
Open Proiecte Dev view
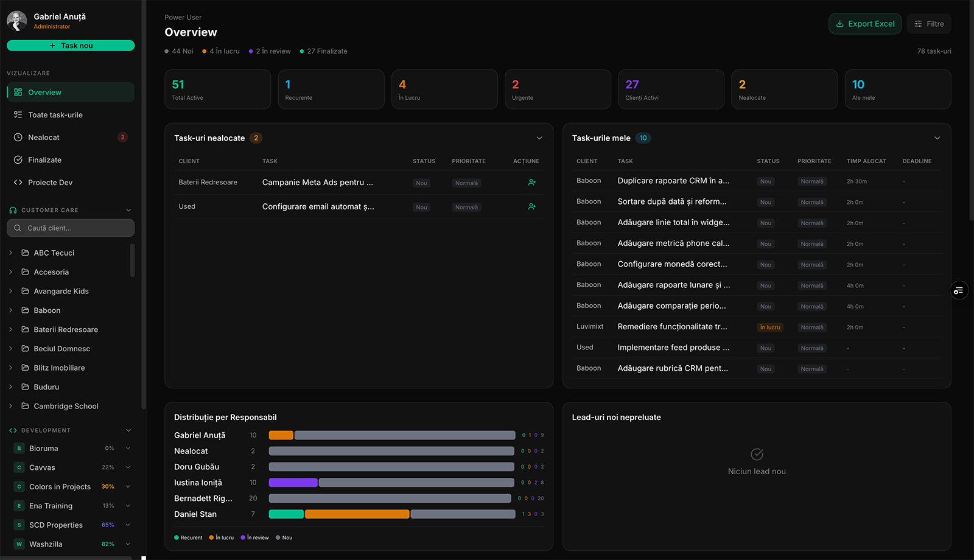tap(71, 183)
